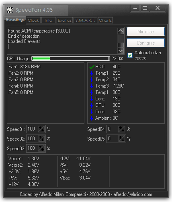172x202 pixels.
Task: Click the 'End of detection' log line
Action: [24, 36]
